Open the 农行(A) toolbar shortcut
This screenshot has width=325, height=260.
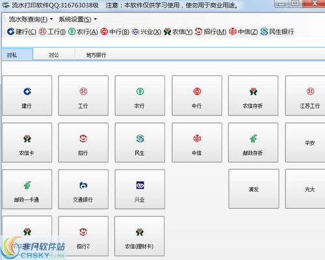(83, 32)
